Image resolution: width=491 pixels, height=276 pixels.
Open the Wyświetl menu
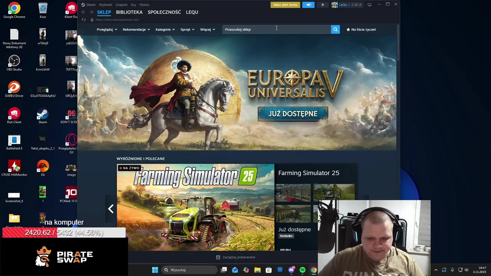coord(105,5)
